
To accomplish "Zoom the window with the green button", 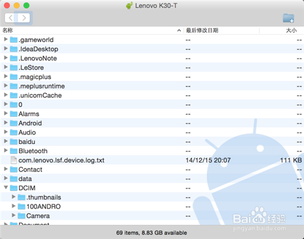I will coord(26,5).
